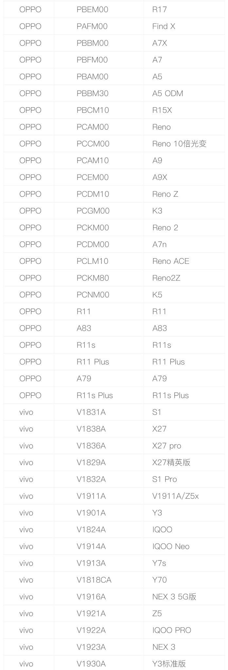Select the Reno ACE device name
The width and height of the screenshot is (228, 670).
(x=171, y=261)
